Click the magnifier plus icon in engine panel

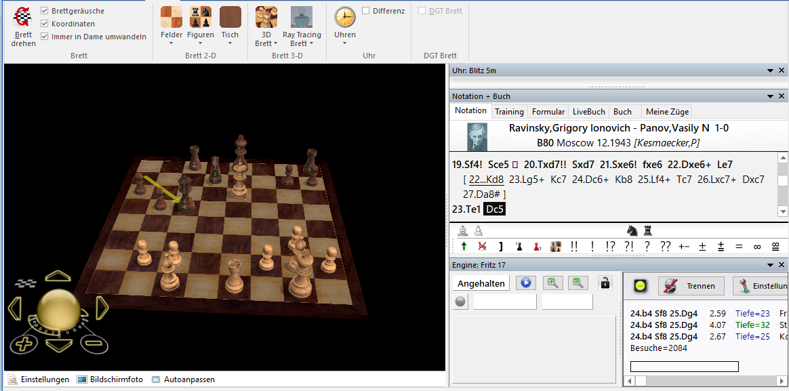coord(552,283)
